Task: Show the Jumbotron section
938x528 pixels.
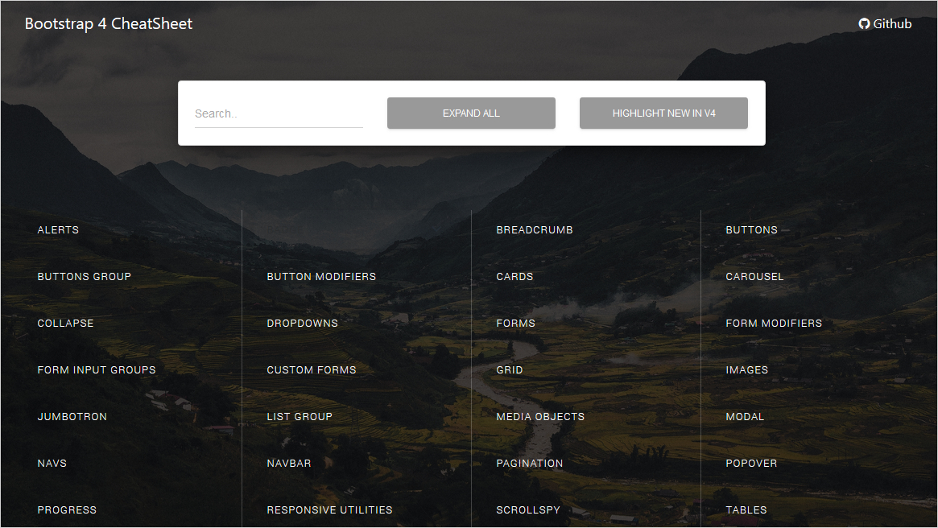Action: coord(72,417)
